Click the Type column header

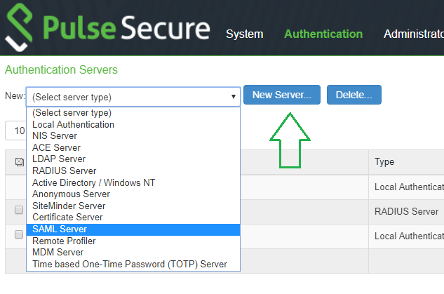[x=384, y=162]
